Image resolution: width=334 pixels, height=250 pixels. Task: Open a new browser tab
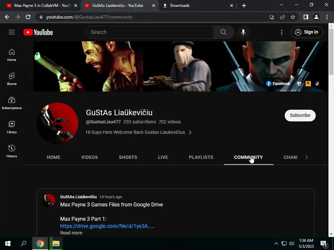(x=244, y=6)
